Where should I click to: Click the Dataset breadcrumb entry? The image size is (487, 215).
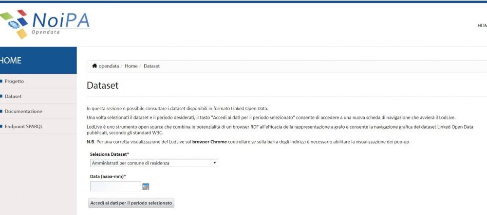(x=151, y=66)
